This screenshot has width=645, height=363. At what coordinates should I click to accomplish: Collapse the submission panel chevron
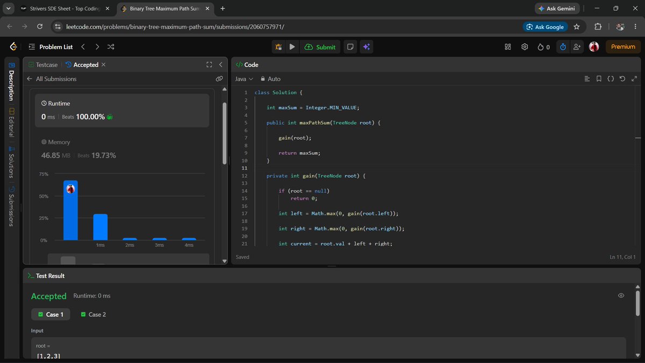tap(220, 65)
